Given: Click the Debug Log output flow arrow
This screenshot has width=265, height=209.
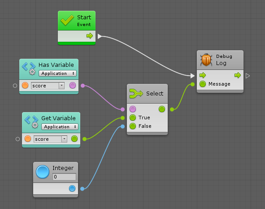Looking at the screenshot, I should click(x=238, y=75).
